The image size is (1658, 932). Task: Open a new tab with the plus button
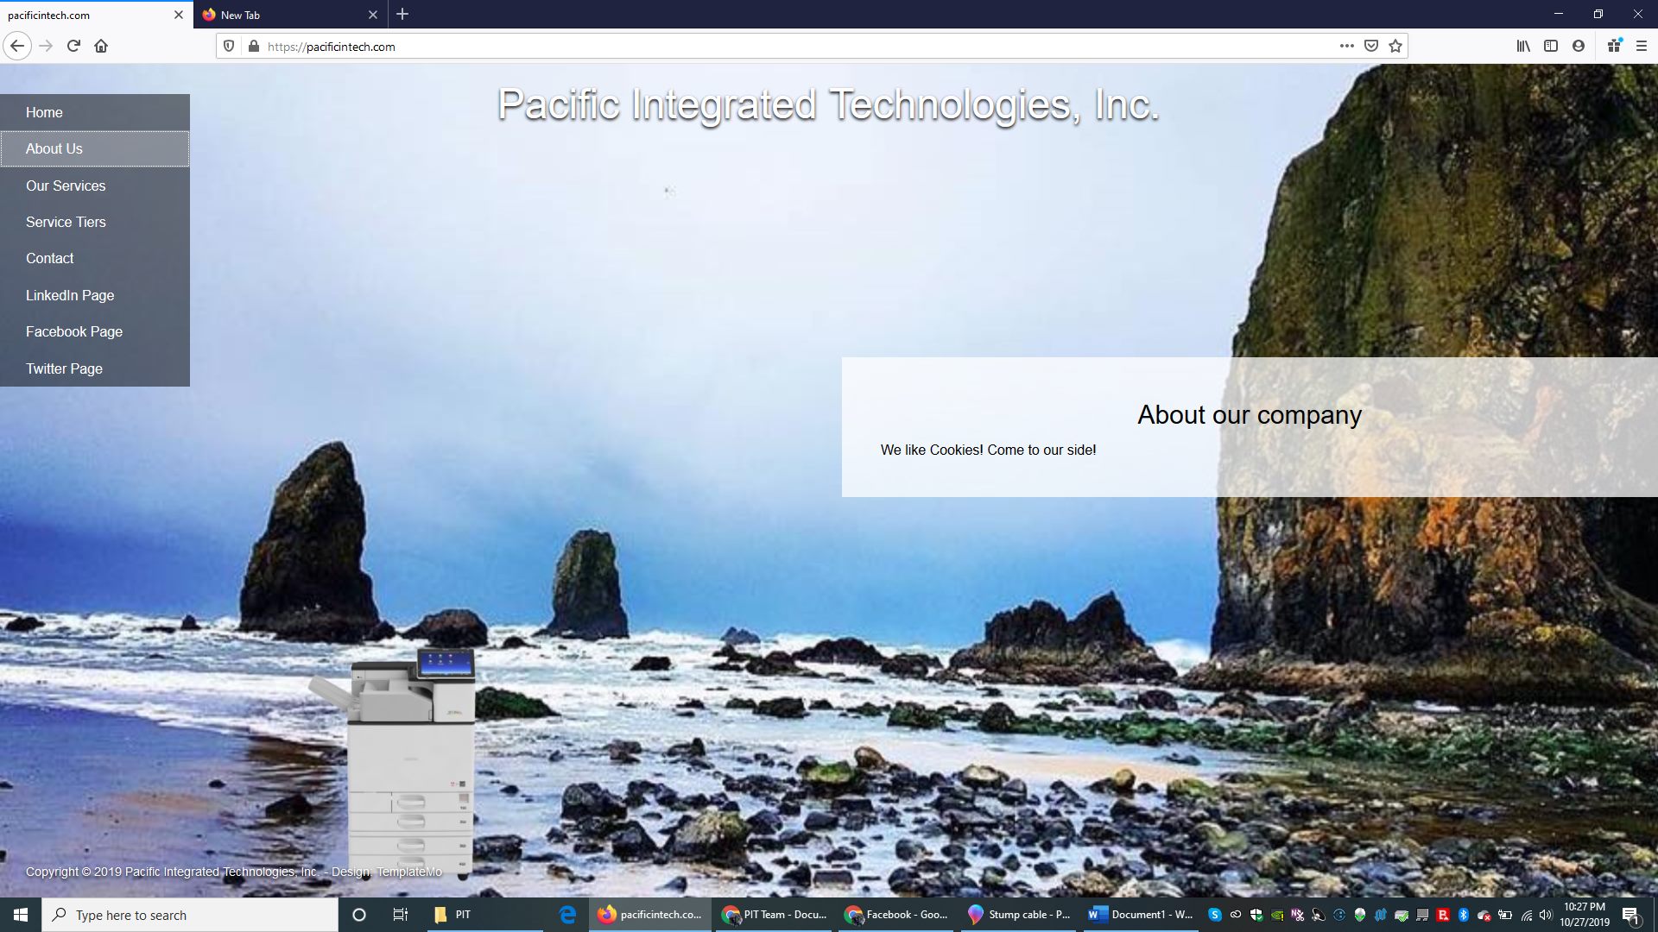tap(402, 15)
